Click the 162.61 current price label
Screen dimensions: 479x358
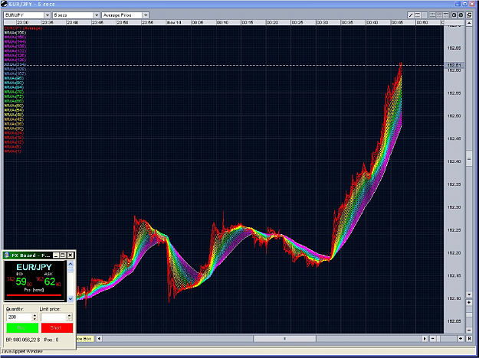[454, 65]
